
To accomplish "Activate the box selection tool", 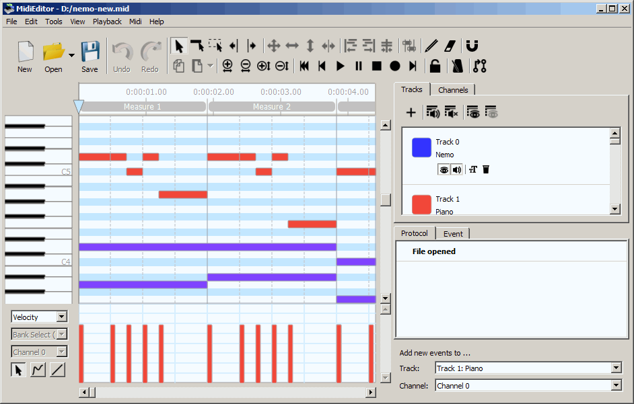I will click(215, 46).
